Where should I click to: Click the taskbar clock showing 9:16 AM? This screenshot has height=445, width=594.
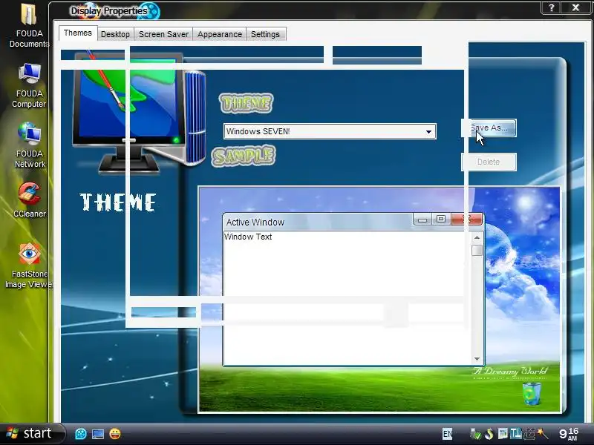point(569,434)
